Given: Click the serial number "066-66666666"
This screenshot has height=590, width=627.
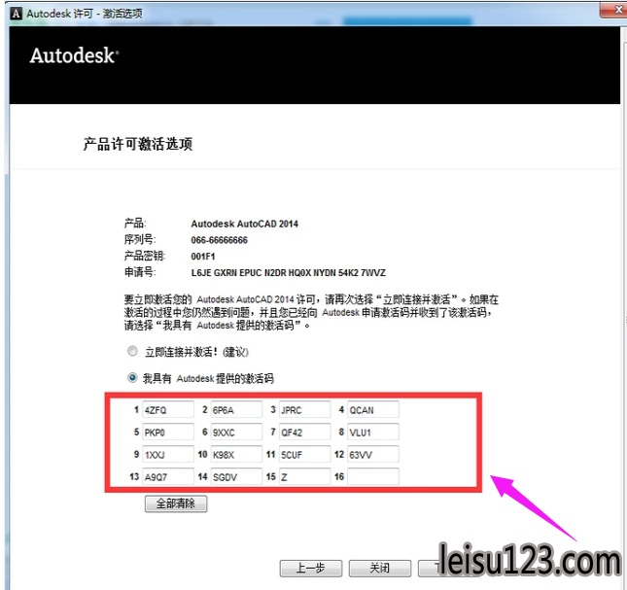Looking at the screenshot, I should click(219, 240).
